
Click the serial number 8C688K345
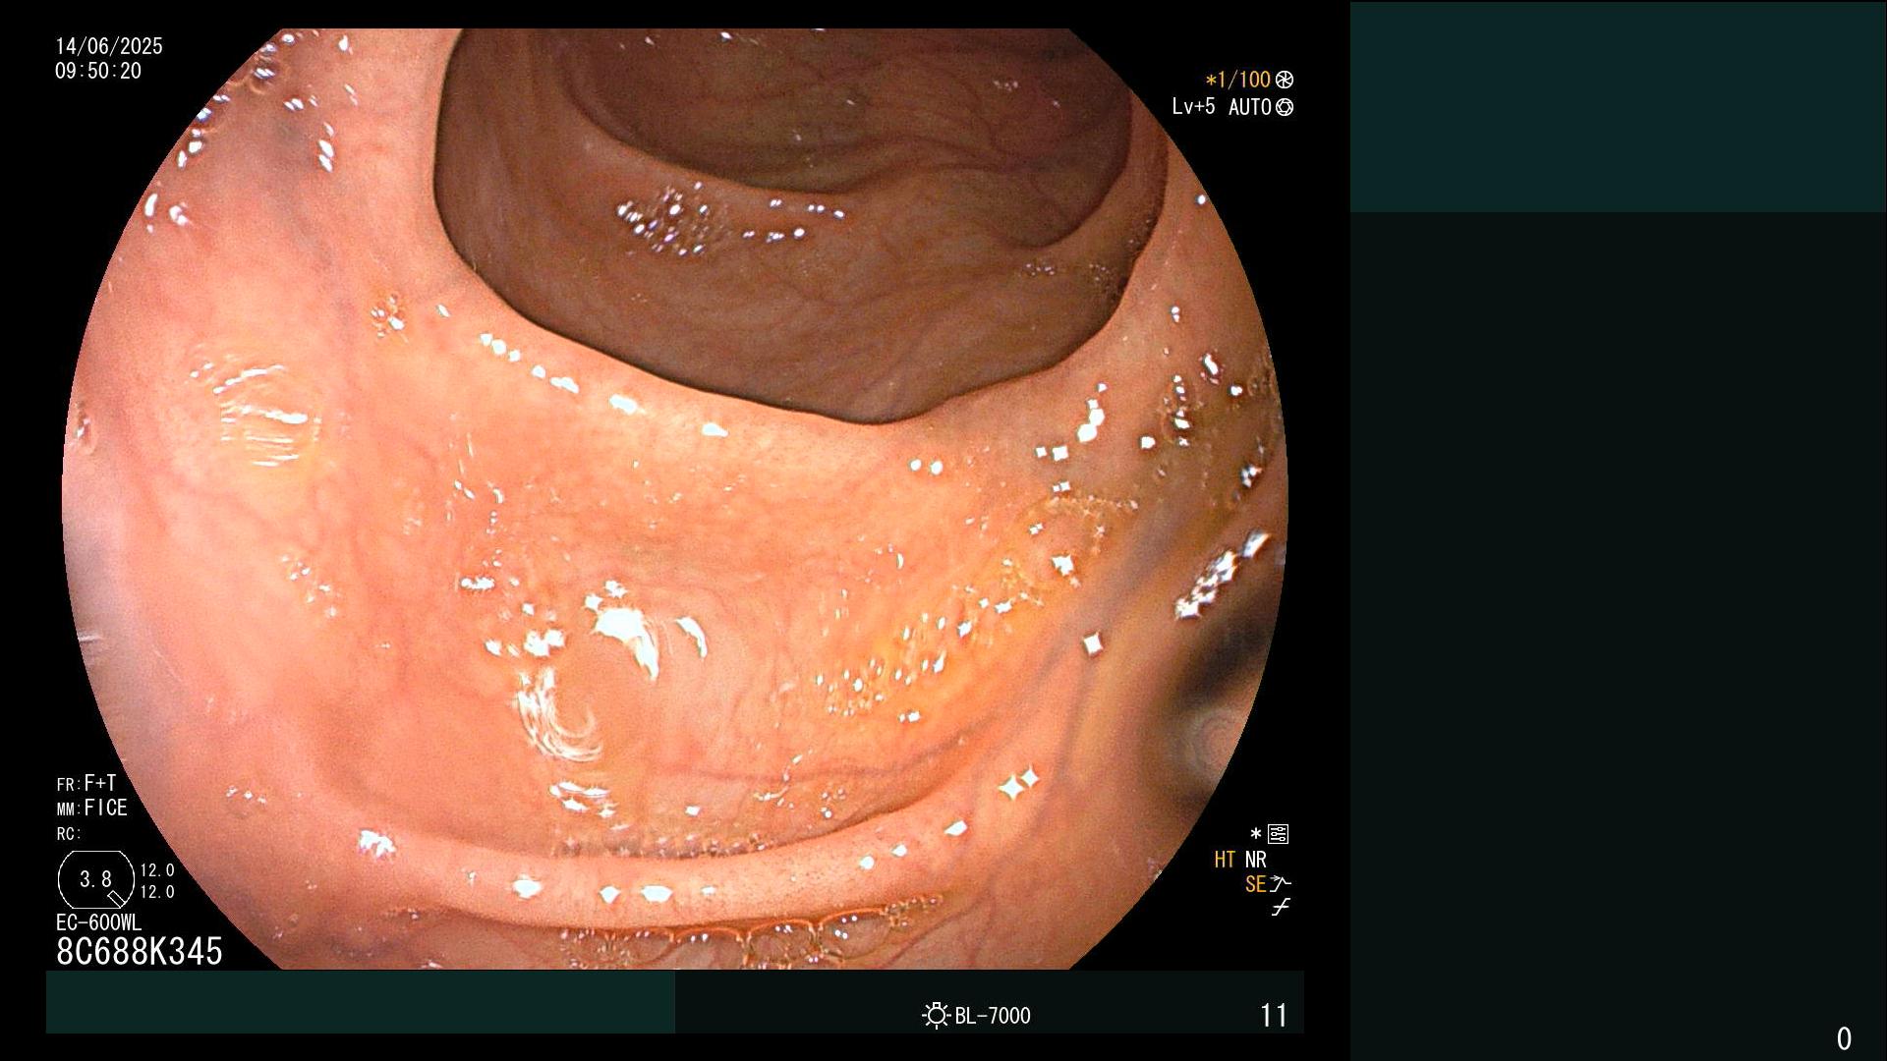(x=140, y=951)
